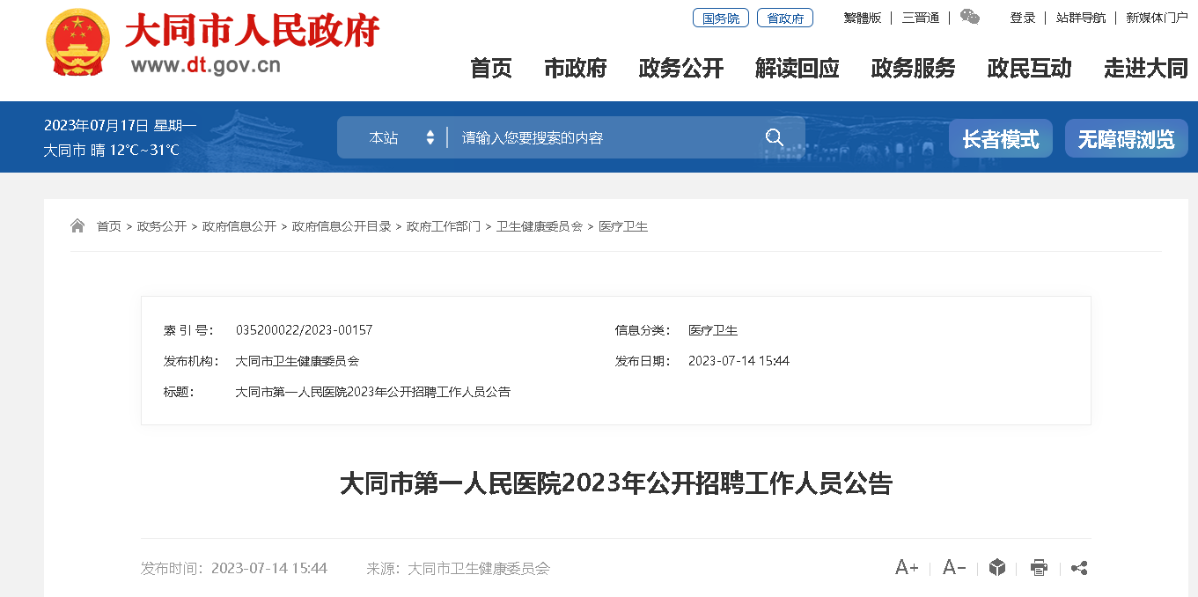This screenshot has height=597, width=1198.
Task: Go to 首页 in breadcrumb
Action: pyautogui.click(x=109, y=226)
